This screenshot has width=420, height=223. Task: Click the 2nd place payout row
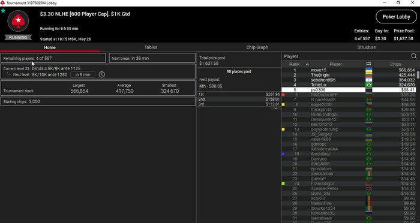tap(239, 100)
